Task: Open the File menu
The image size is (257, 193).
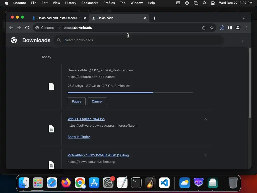Action: tap(34, 3)
